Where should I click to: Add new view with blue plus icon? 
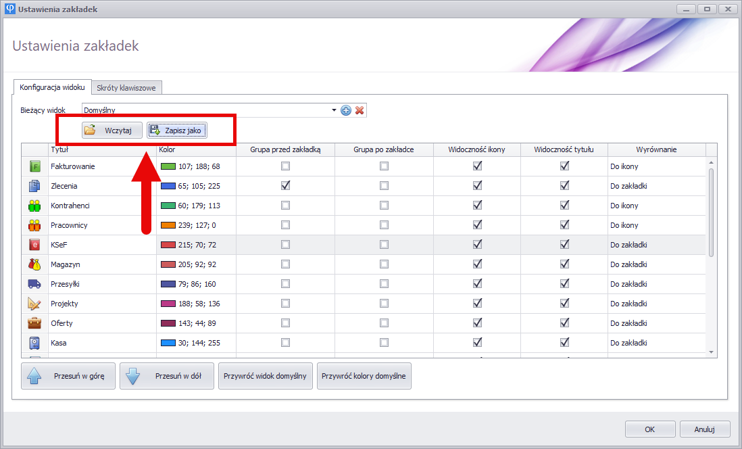pos(346,110)
